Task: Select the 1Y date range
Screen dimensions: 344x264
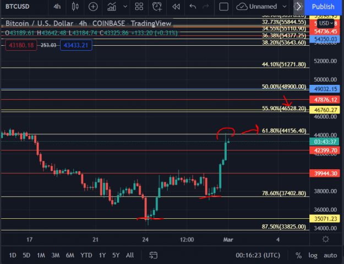Action: [x=102, y=255]
